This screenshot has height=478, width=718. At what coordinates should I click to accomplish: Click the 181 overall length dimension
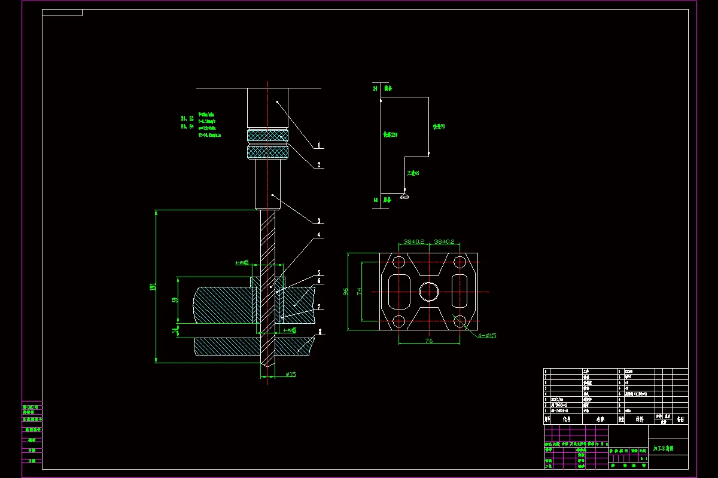153,287
